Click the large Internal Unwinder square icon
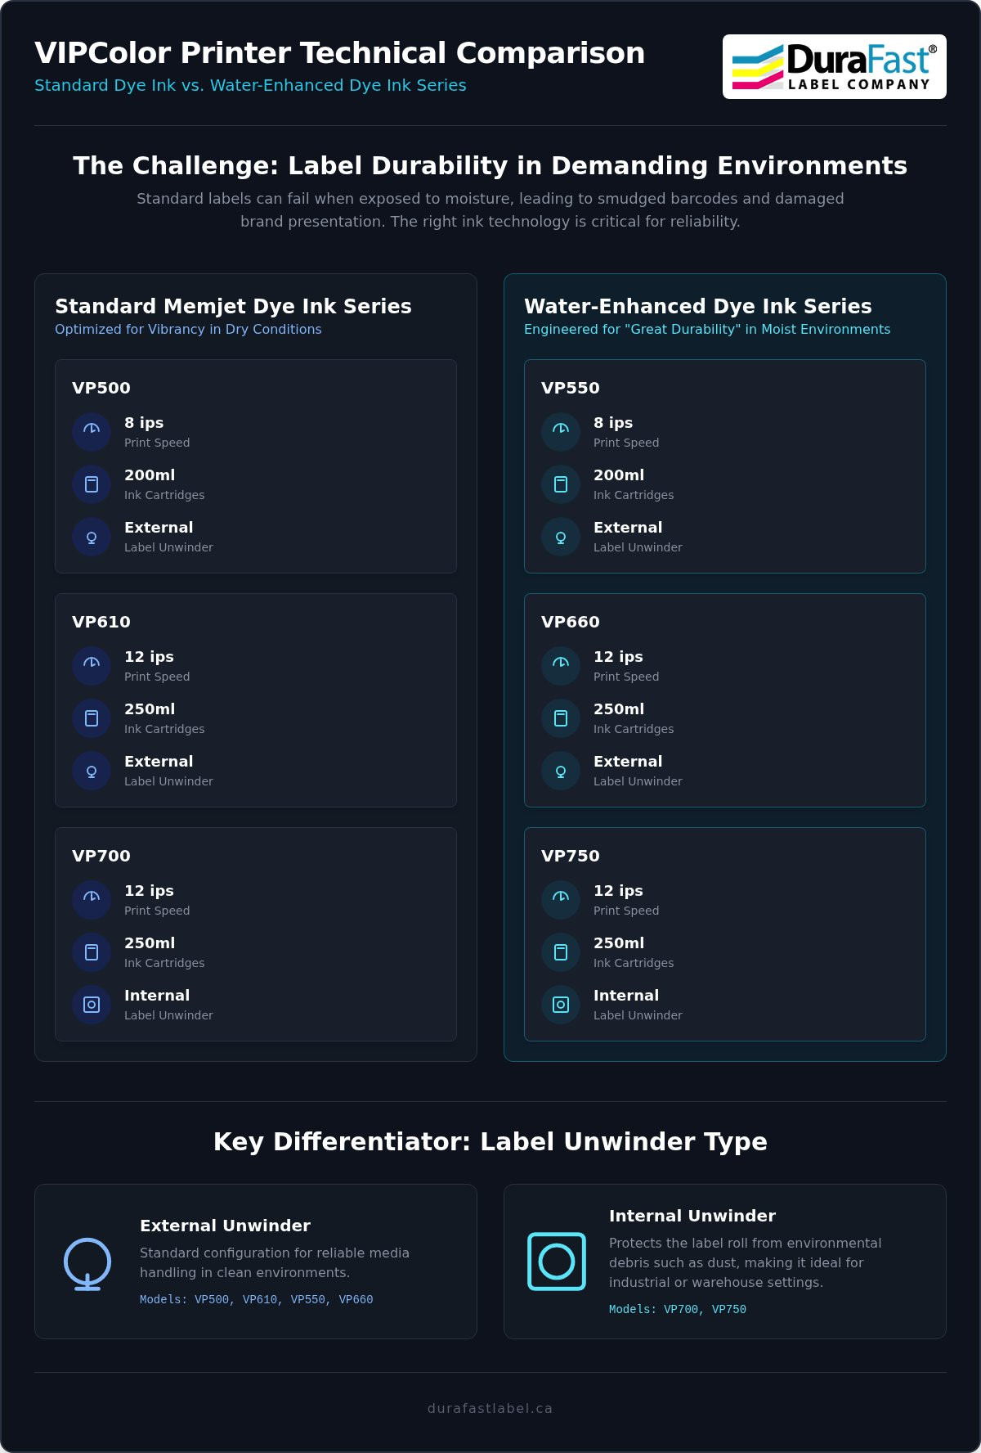This screenshot has height=1453, width=981. click(557, 1262)
